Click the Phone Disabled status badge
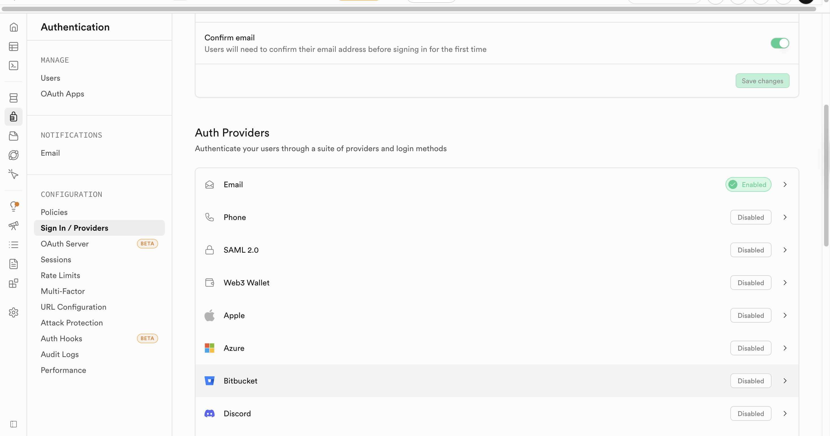 [x=750, y=217]
